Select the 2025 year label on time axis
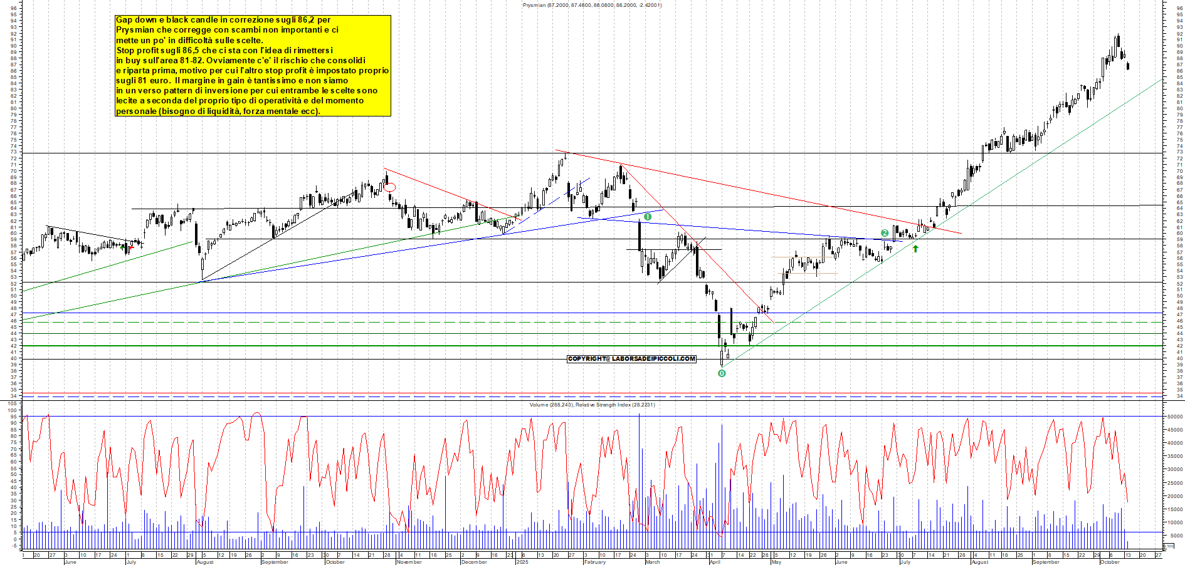Viewport: 1185px width, 565px height. point(522,562)
